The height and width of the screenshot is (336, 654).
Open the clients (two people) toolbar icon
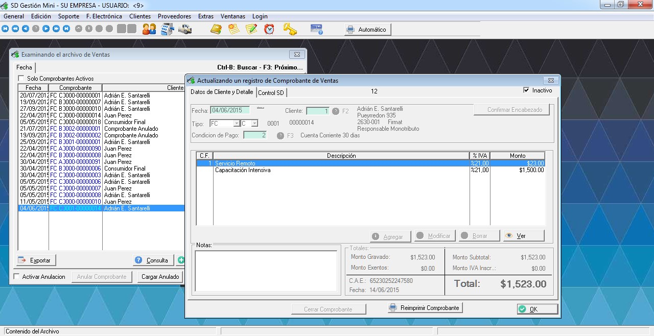(149, 29)
